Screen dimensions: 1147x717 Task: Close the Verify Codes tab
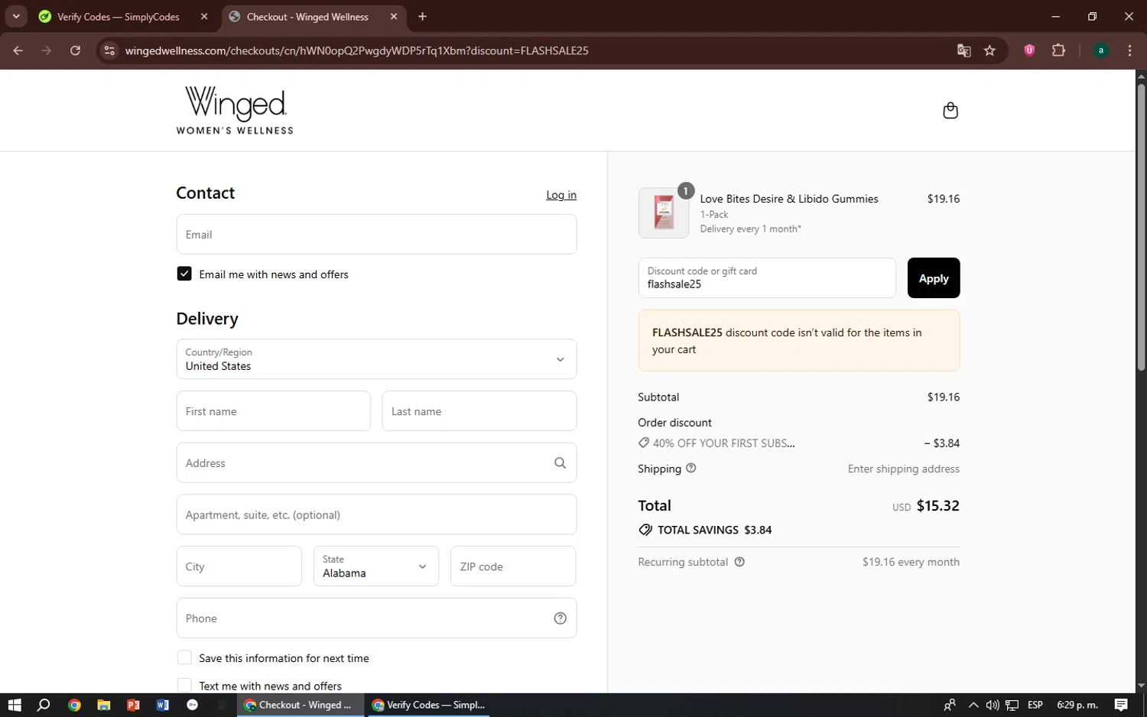pyautogui.click(x=204, y=16)
